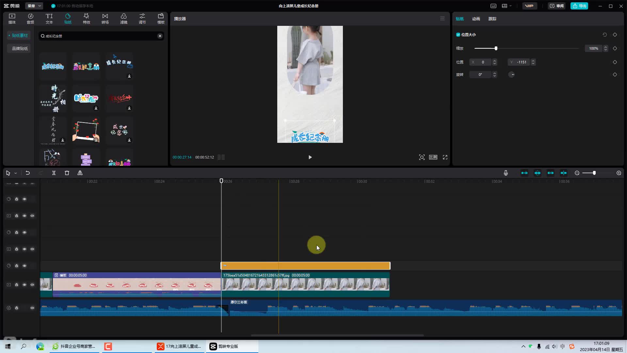Open the 特效 effects panel
This screenshot has width=627, height=353.
(x=86, y=19)
